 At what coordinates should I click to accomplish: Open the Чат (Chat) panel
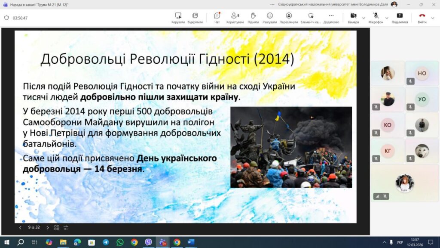point(217,18)
